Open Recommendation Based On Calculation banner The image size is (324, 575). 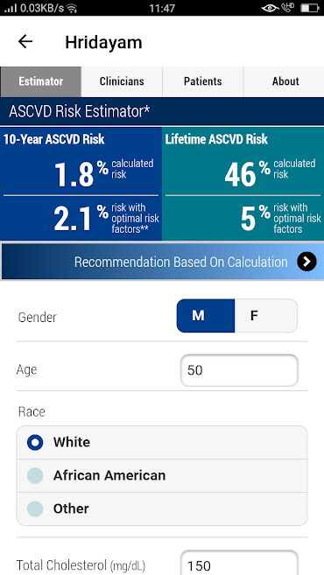click(163, 262)
